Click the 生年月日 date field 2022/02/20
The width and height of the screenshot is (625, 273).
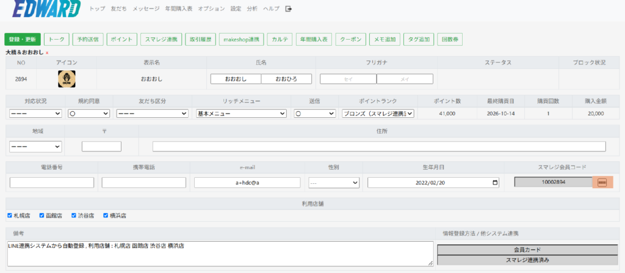pyautogui.click(x=433, y=183)
